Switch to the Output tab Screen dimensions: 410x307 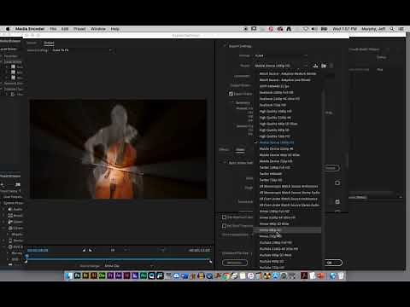coord(49,43)
